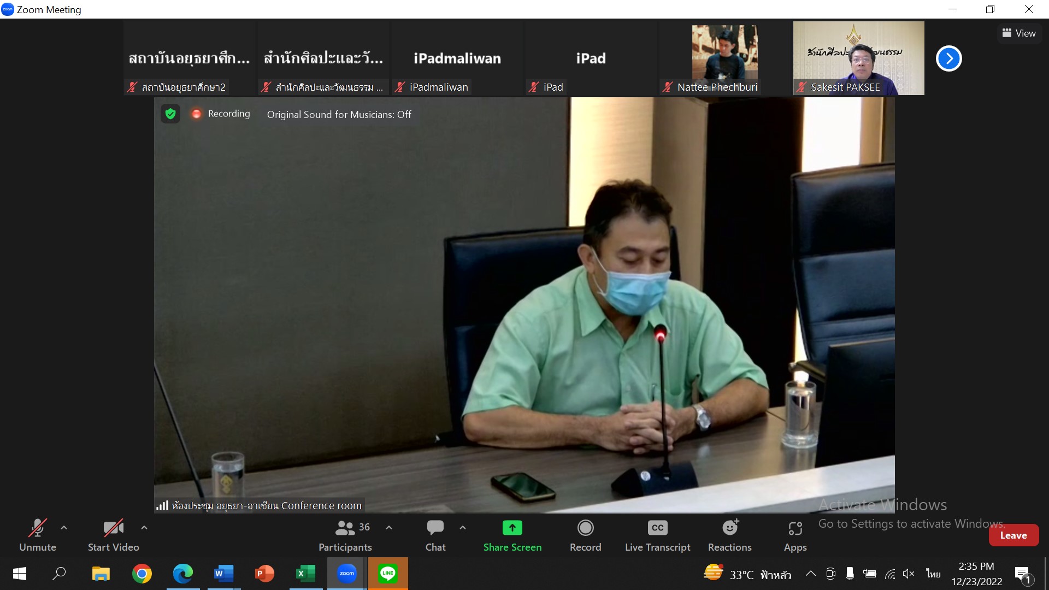This screenshot has width=1049, height=590.
Task: Open PowerPoint from taskbar
Action: coord(265,574)
